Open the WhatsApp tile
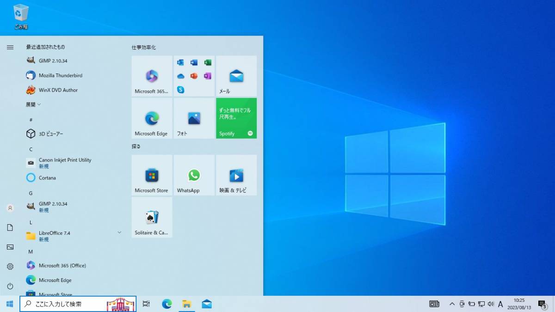The image size is (555, 312). pos(194,175)
